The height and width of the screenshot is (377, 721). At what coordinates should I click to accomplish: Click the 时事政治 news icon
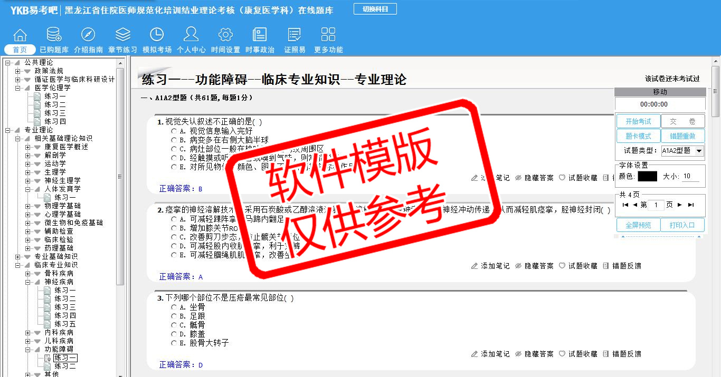point(260,35)
